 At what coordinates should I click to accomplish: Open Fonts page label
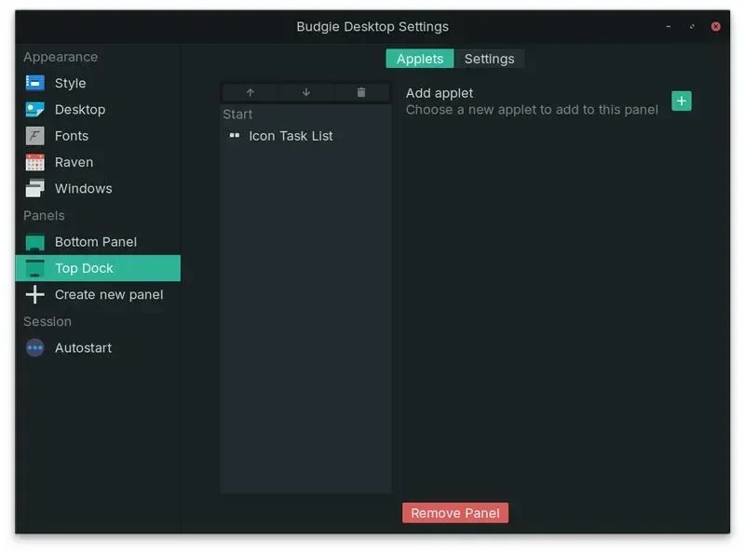[x=72, y=136]
